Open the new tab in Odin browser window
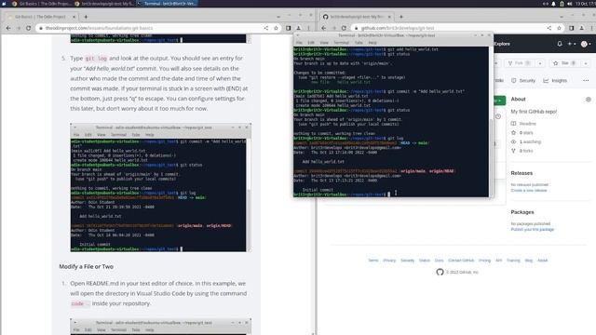 86,17
